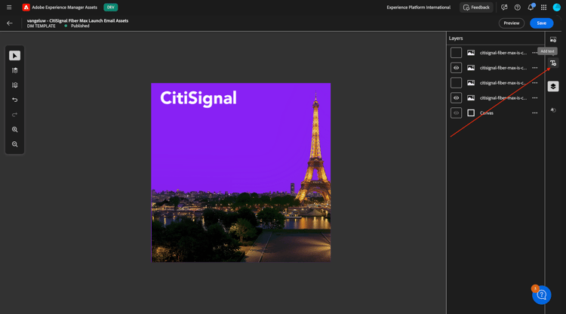Select the topmost citisignal-fiber-max layer name
Screen dimensions: 566x314
pyautogui.click(x=503, y=53)
